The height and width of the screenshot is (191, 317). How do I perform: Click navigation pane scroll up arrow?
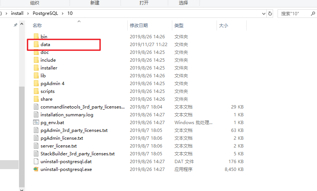[x=22, y=24]
